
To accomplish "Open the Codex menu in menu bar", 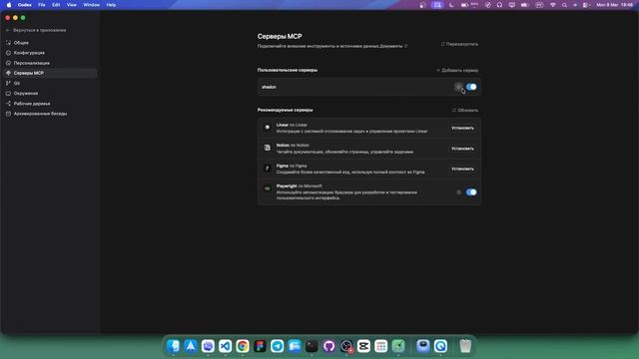I will coord(24,5).
